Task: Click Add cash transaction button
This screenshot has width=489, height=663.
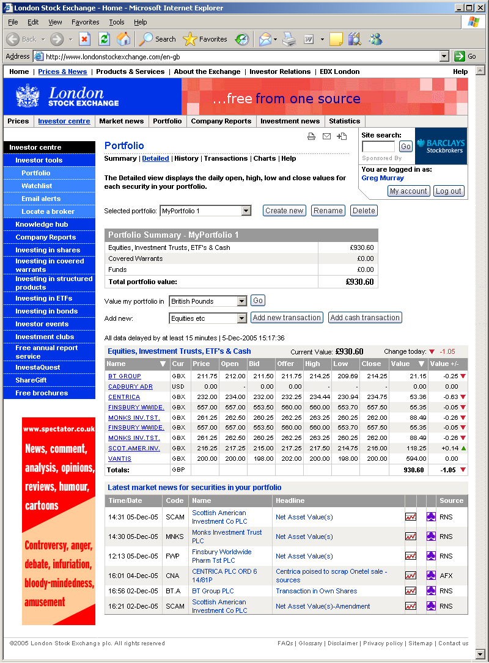Action: click(365, 318)
